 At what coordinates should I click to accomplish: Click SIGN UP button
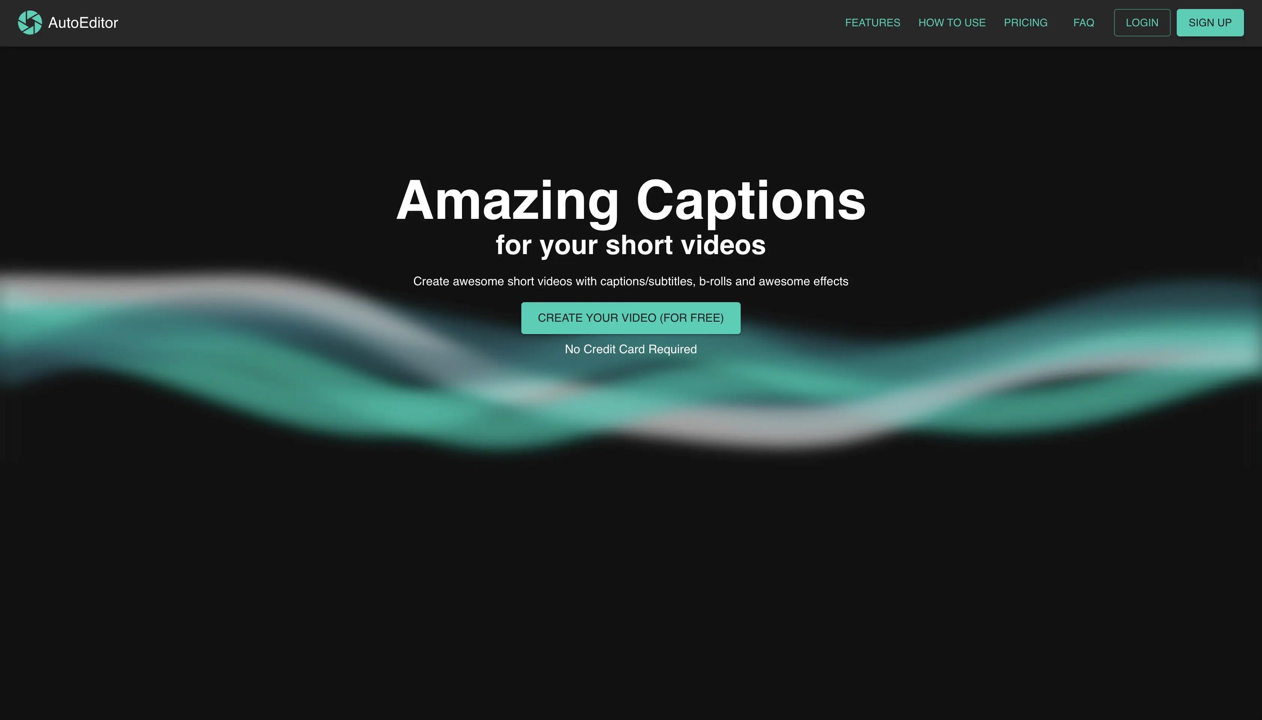click(1210, 23)
